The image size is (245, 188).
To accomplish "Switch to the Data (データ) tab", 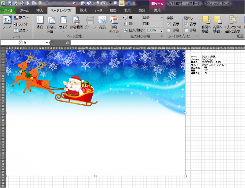I will (98, 11).
